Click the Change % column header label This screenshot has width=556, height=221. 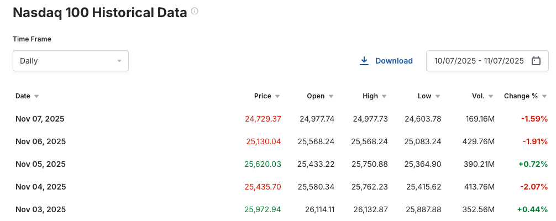click(521, 96)
